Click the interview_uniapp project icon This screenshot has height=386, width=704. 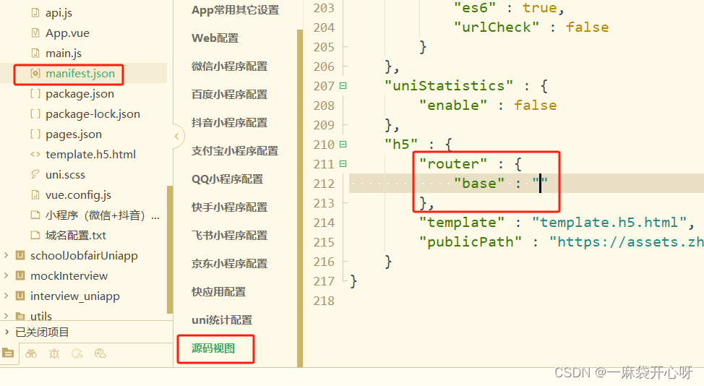[x=20, y=296]
